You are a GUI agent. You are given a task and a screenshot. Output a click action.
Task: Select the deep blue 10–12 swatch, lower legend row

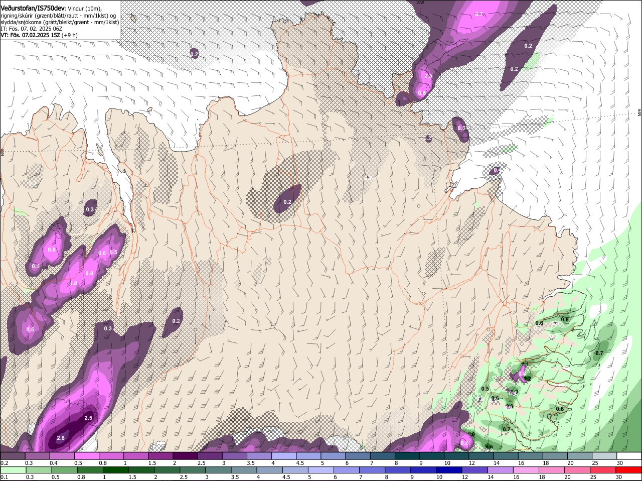(449, 470)
